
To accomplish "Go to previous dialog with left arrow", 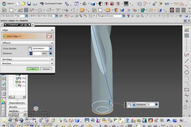I will click(2, 25).
